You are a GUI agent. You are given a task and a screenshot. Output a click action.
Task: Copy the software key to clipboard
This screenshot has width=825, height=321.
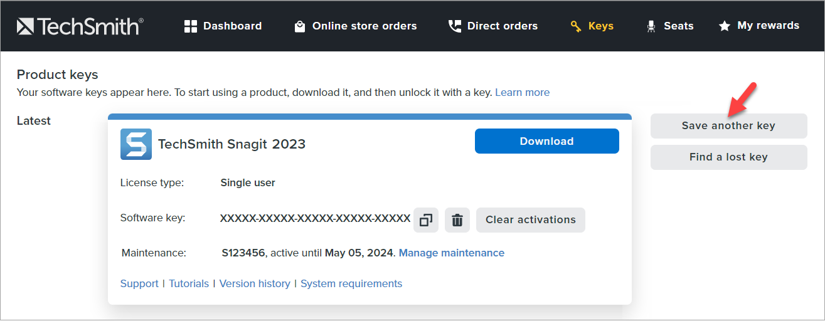(426, 220)
